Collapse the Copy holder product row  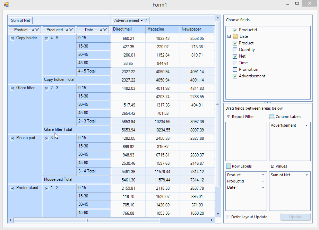(12, 38)
